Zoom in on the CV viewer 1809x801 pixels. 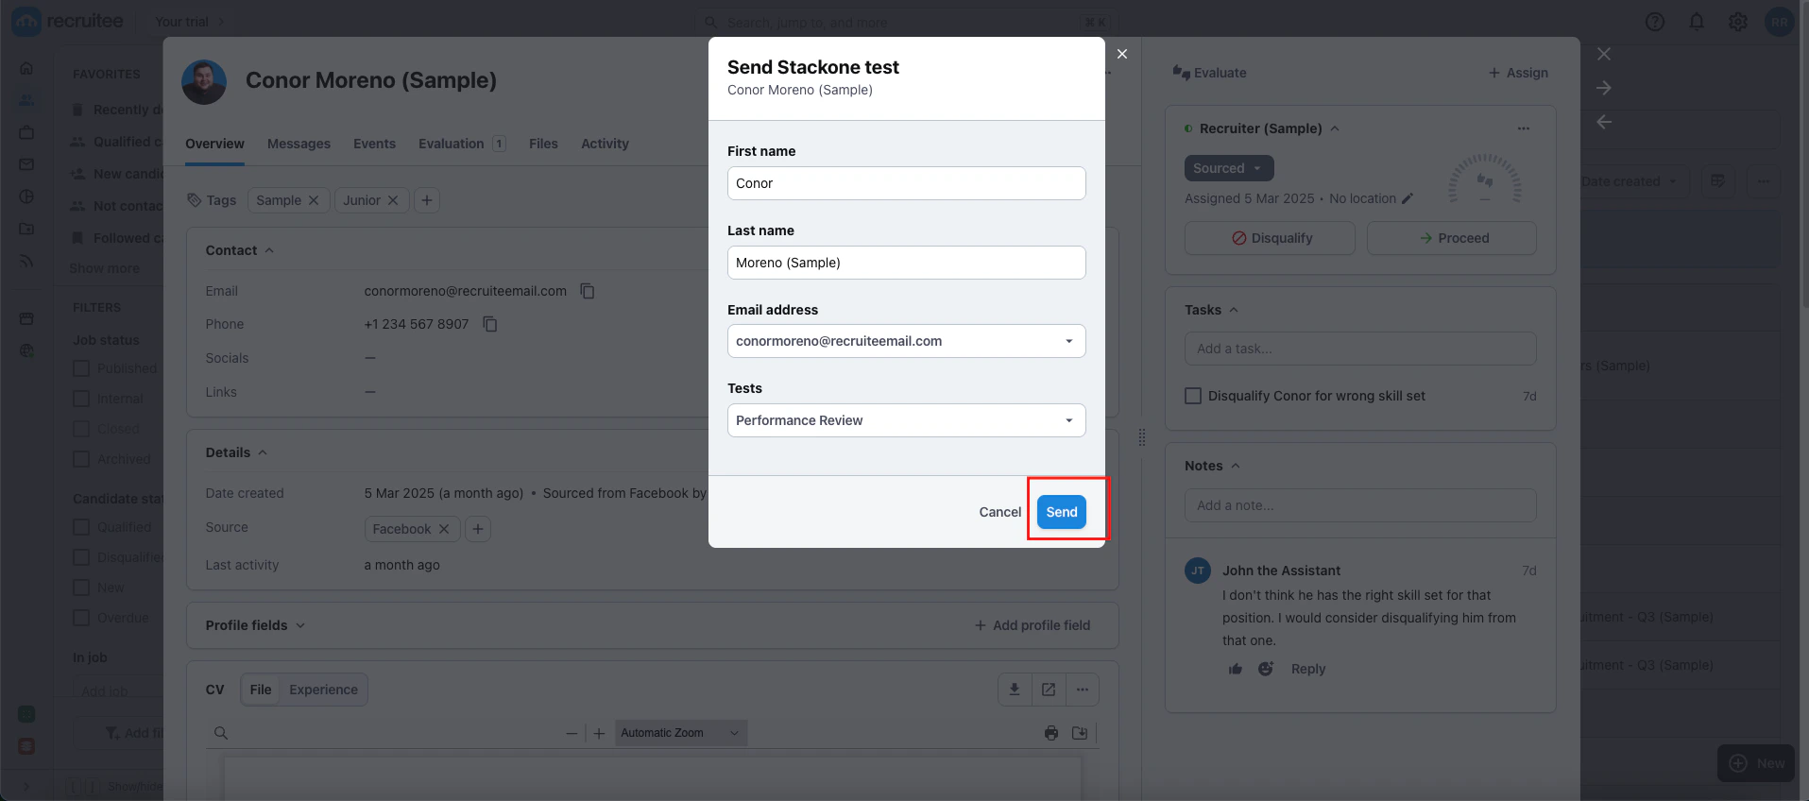(x=599, y=733)
